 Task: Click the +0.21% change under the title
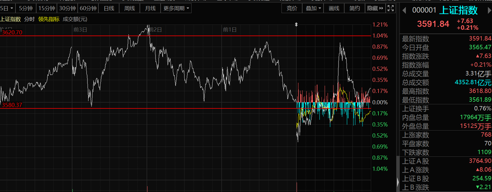click(x=467, y=28)
